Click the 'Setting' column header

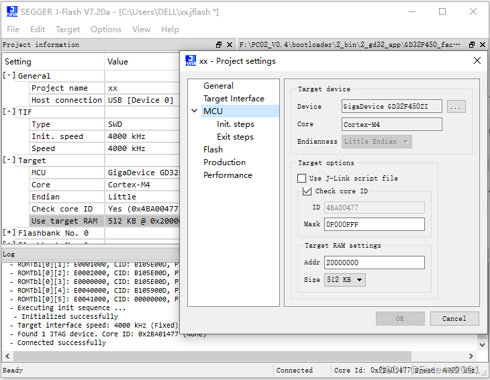click(53, 62)
